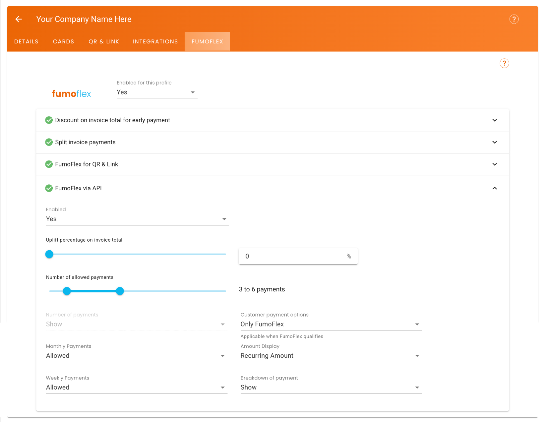Click 'Applicable when FumoFlex qualifies' hint text
The height and width of the screenshot is (422, 543).
tap(282, 336)
